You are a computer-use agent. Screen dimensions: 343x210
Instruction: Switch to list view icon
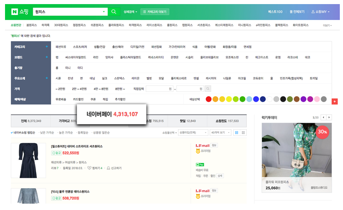pyautogui.click(x=236, y=133)
